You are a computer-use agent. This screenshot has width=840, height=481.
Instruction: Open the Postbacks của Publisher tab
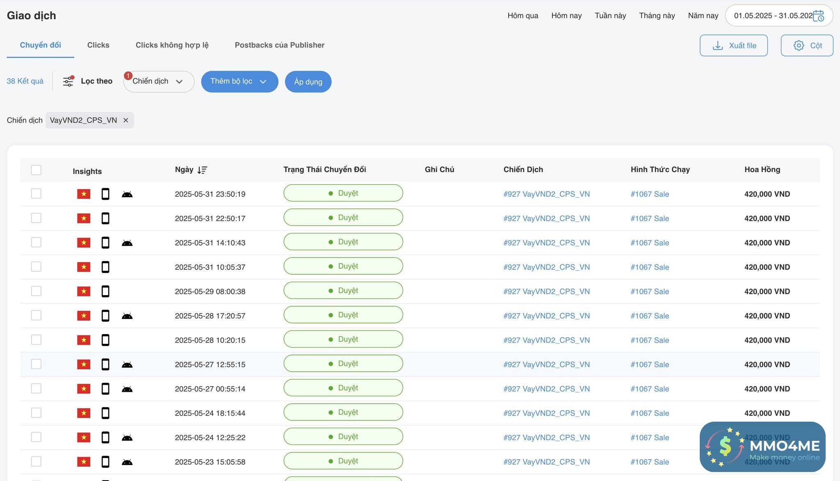(x=279, y=45)
